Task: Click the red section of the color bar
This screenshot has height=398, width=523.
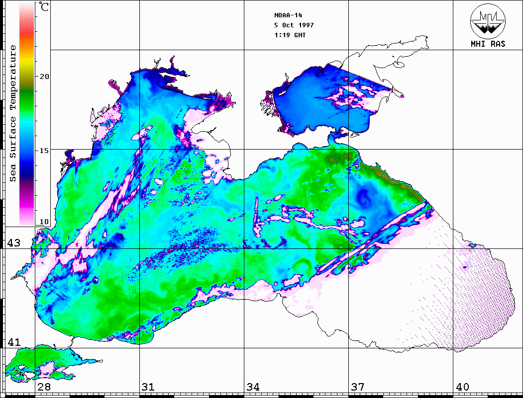Action: pyautogui.click(x=27, y=31)
